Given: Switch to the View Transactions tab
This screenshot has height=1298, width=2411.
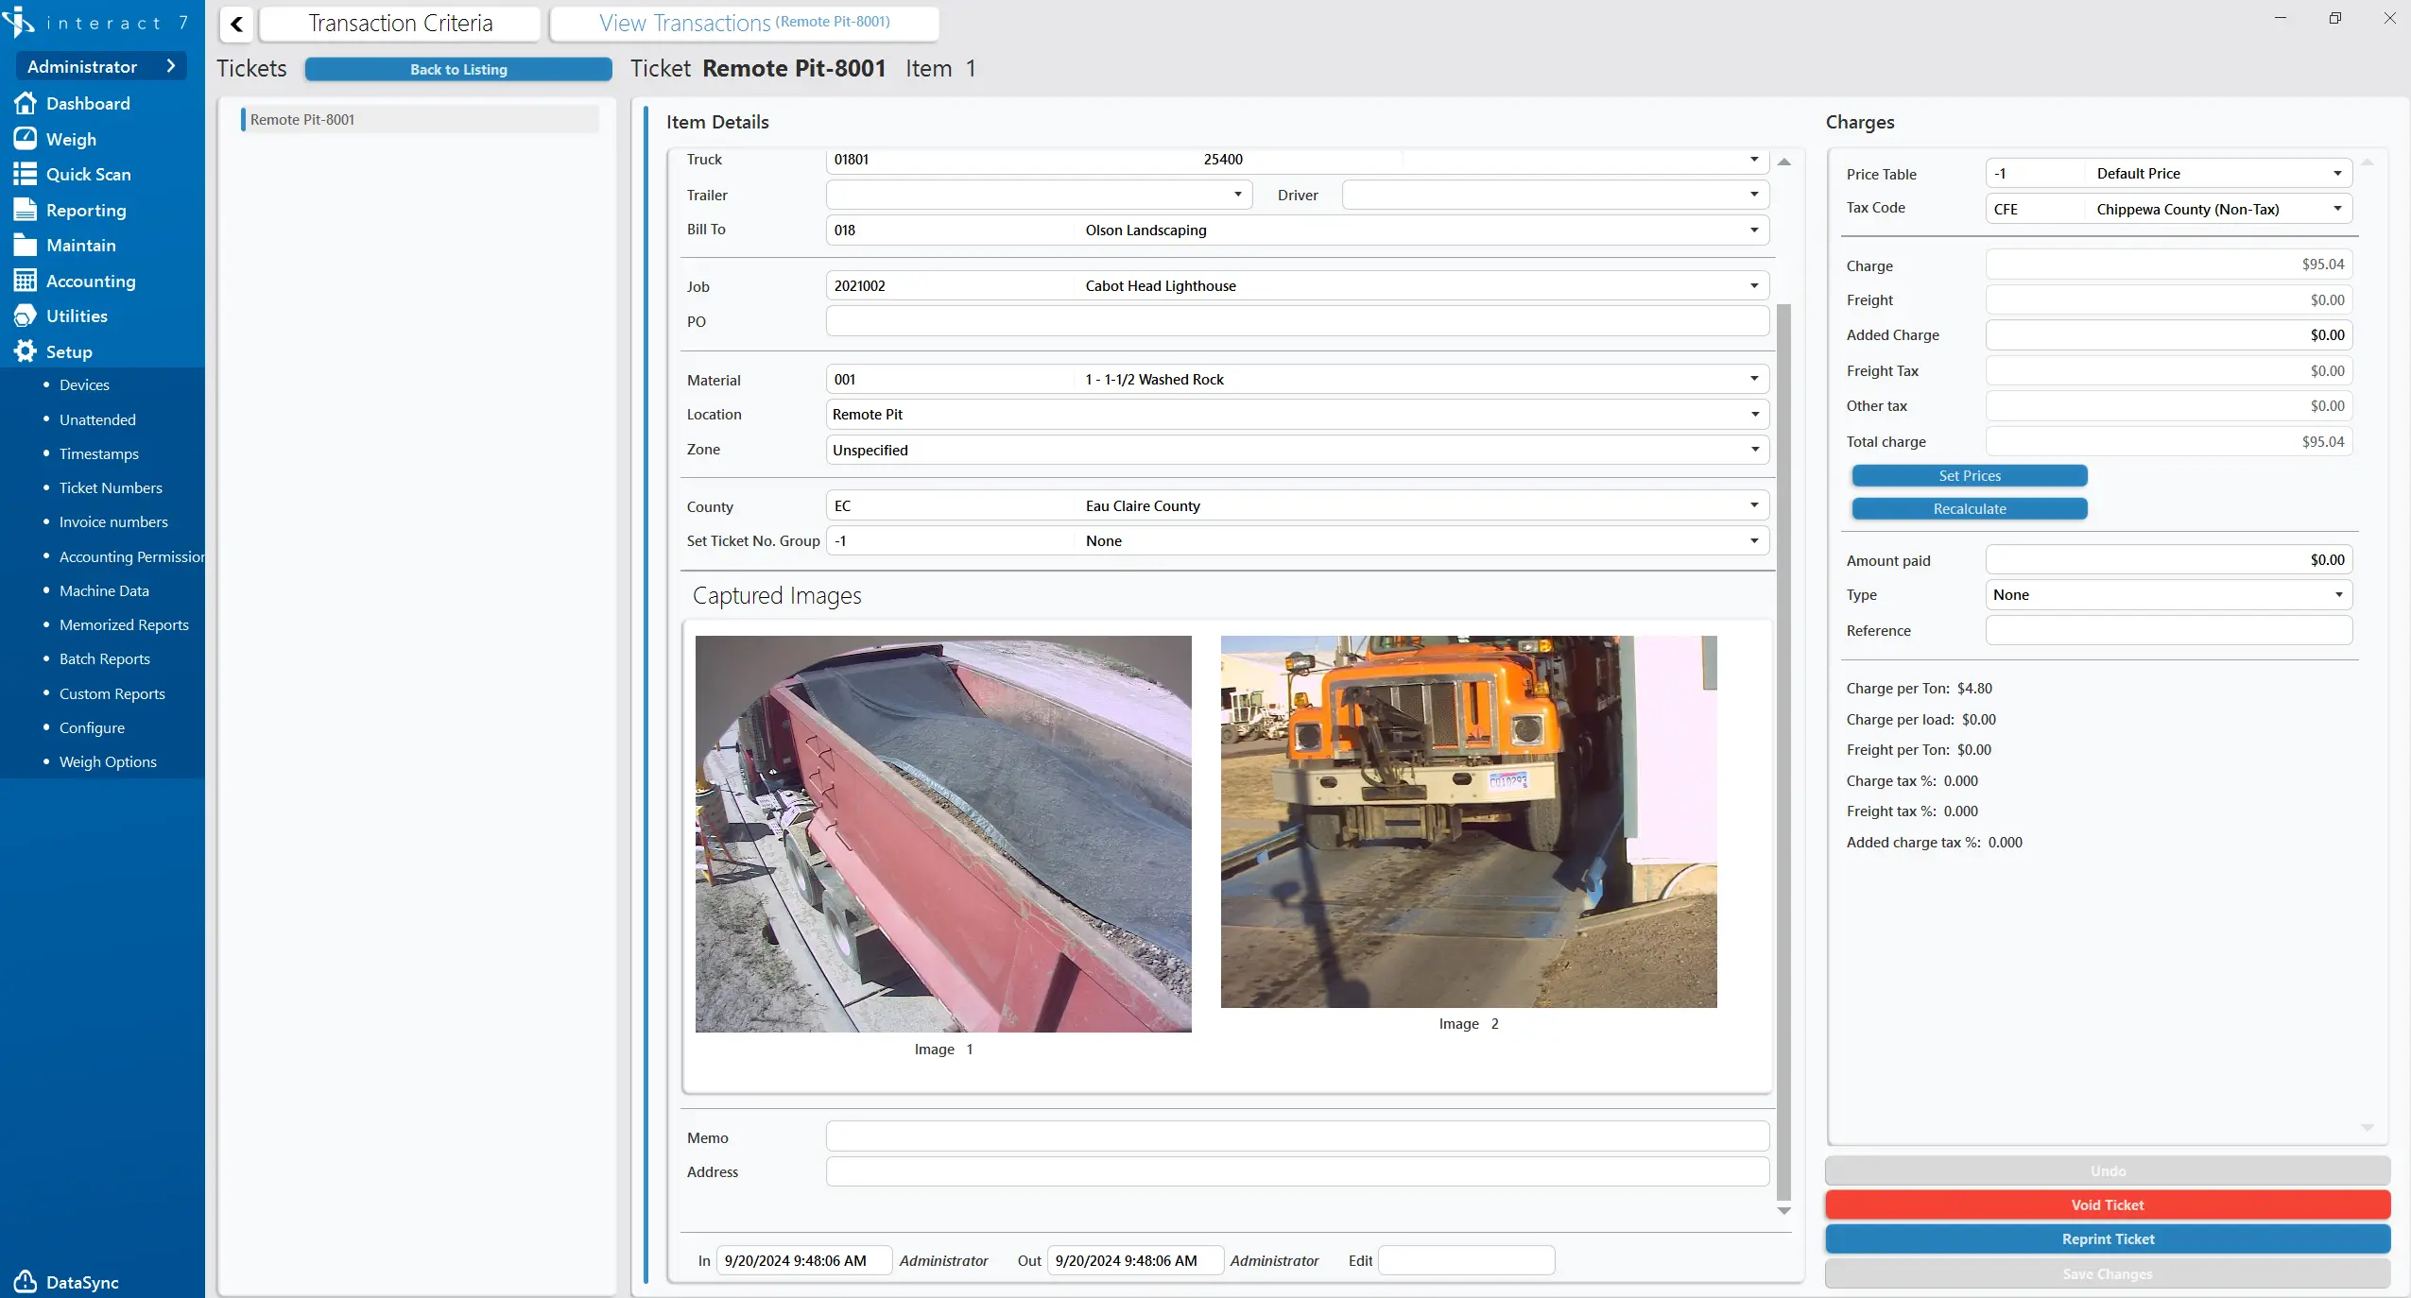Looking at the screenshot, I should point(743,23).
